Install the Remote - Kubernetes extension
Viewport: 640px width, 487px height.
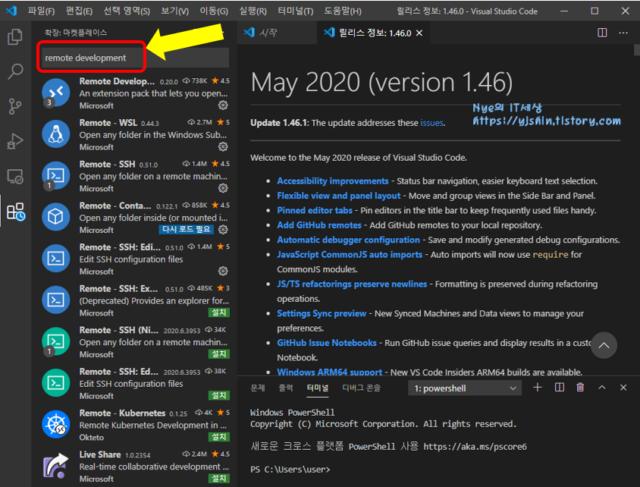coord(219,437)
